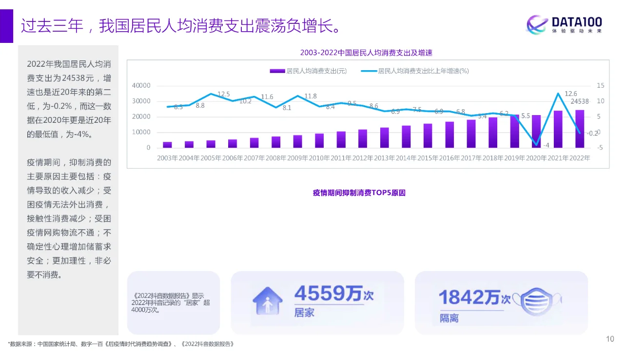
Task: Click the 4559万次 figure
Action: [334, 294]
